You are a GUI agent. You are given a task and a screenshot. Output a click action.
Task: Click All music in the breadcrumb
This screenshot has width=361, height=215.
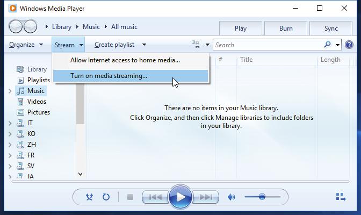(x=124, y=27)
